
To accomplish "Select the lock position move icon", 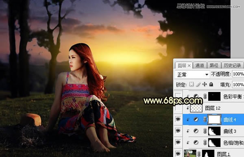I will pyautogui.click(x=205, y=84).
